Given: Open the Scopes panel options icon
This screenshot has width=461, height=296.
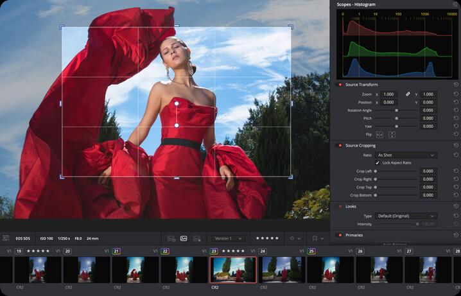Looking at the screenshot, I should 456,4.
